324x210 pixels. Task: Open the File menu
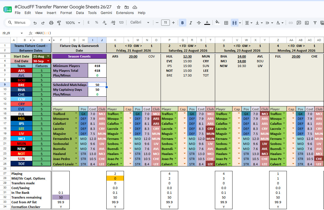click(18, 13)
